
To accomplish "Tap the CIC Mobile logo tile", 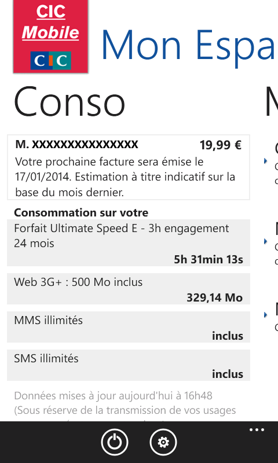I will (x=50, y=36).
